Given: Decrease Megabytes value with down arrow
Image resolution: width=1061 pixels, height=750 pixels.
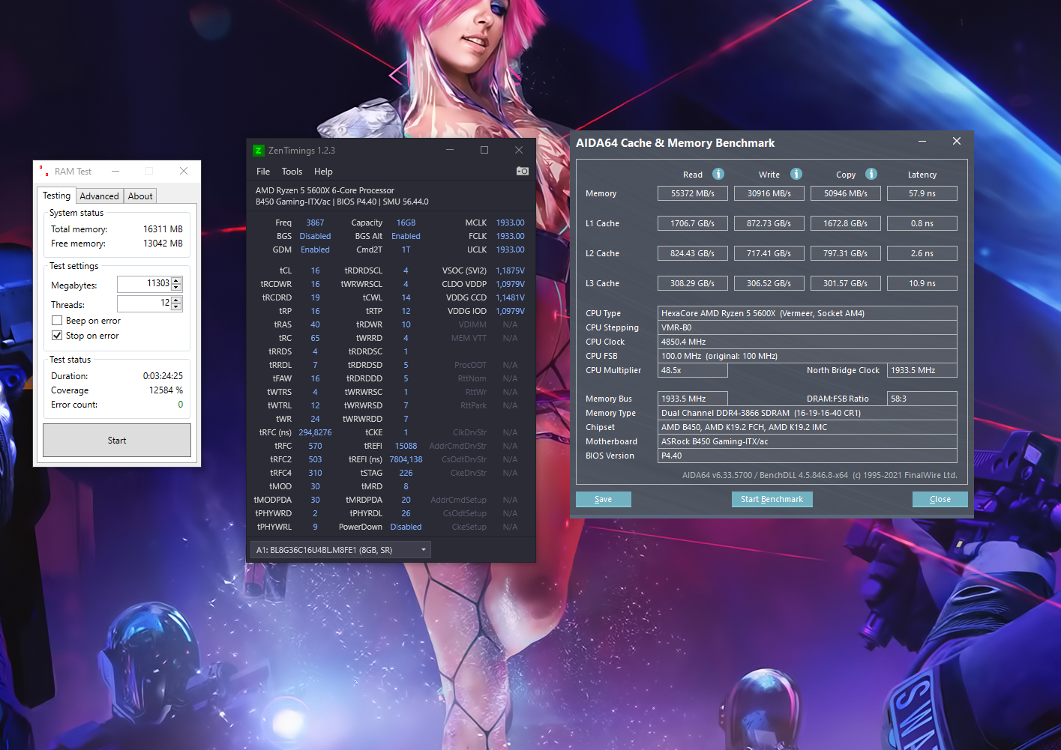Looking at the screenshot, I should pyautogui.click(x=176, y=288).
